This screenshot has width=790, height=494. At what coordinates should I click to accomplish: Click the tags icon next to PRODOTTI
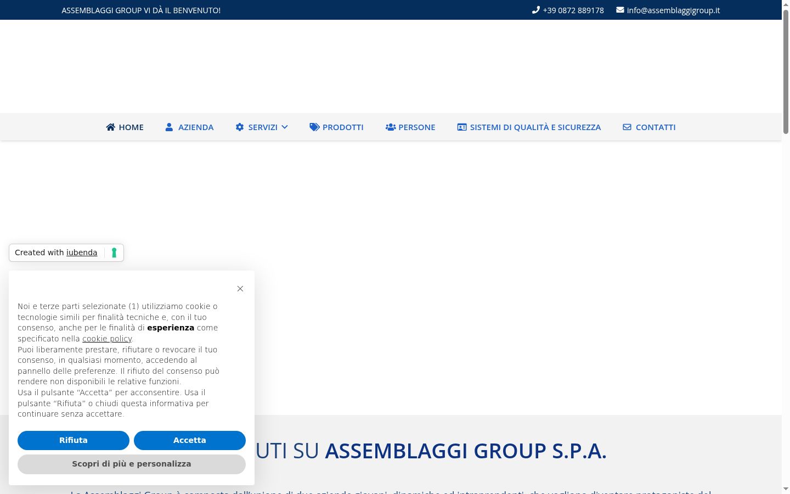314,127
